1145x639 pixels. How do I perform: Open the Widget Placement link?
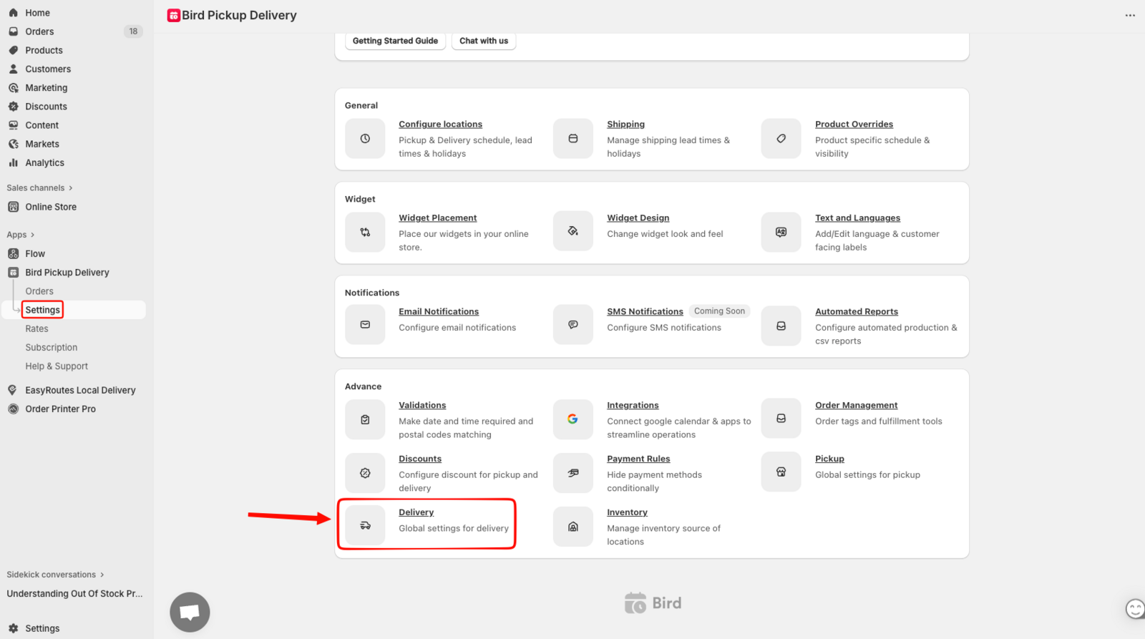click(x=437, y=218)
